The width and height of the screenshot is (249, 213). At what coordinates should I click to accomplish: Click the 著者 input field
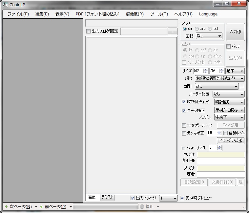tap(221, 174)
